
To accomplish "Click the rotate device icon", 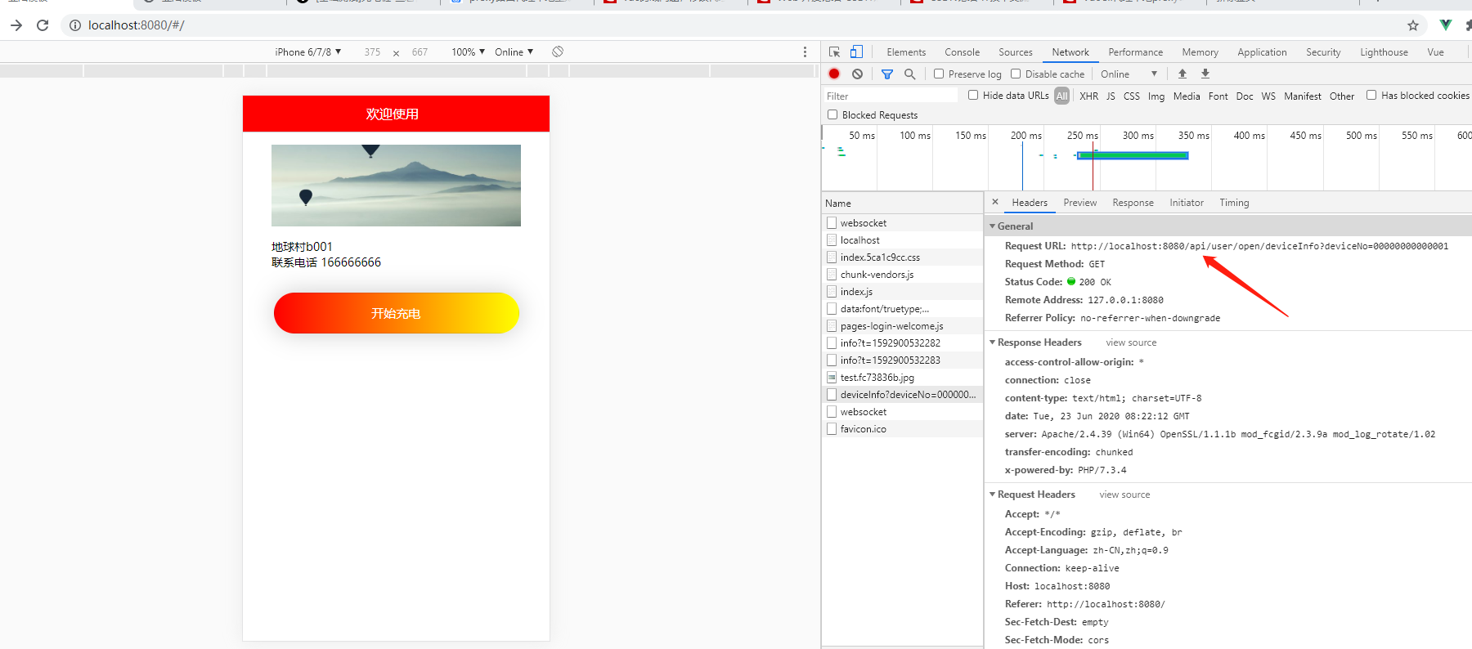I will tap(558, 51).
